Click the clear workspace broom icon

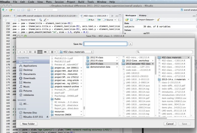coord(159,20)
